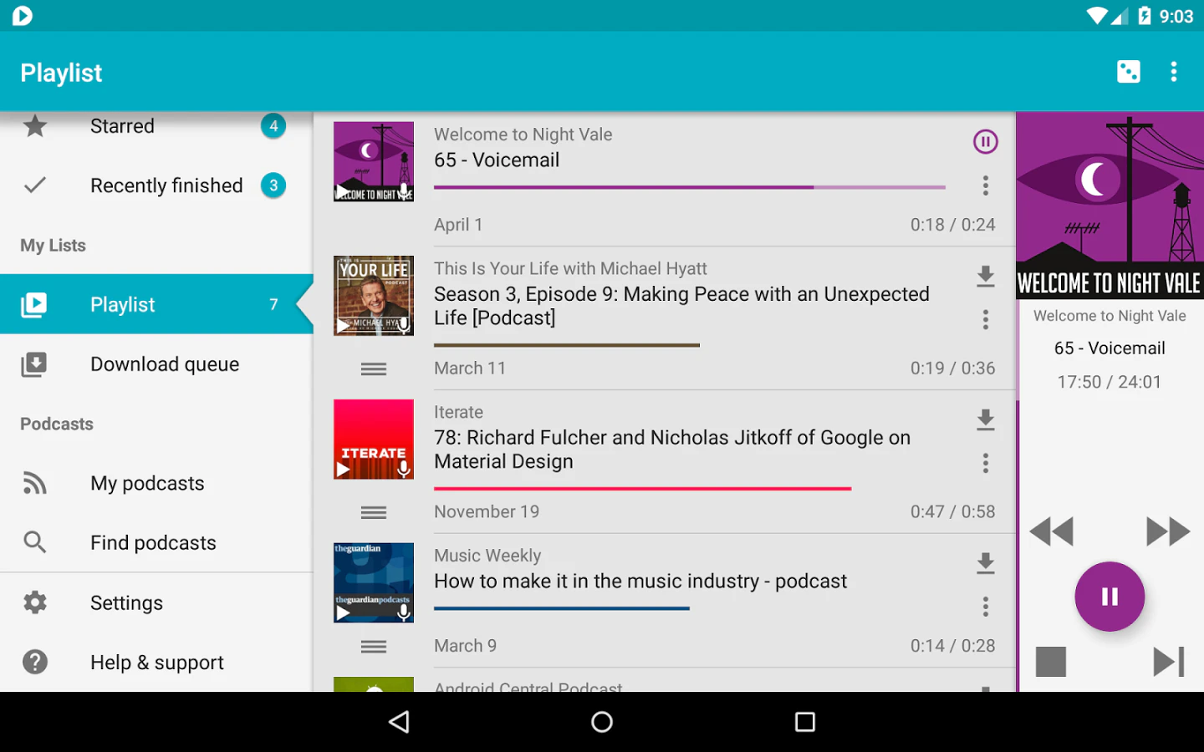Go to My podcasts

coord(156,483)
